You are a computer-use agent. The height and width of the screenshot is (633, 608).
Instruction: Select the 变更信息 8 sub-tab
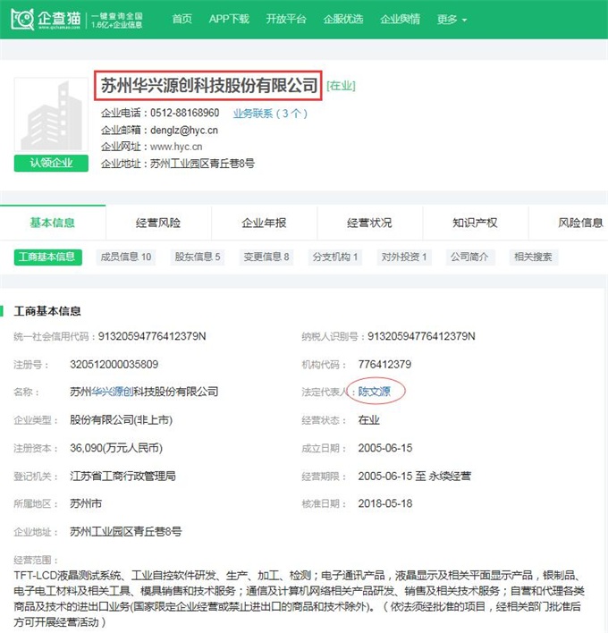click(266, 257)
